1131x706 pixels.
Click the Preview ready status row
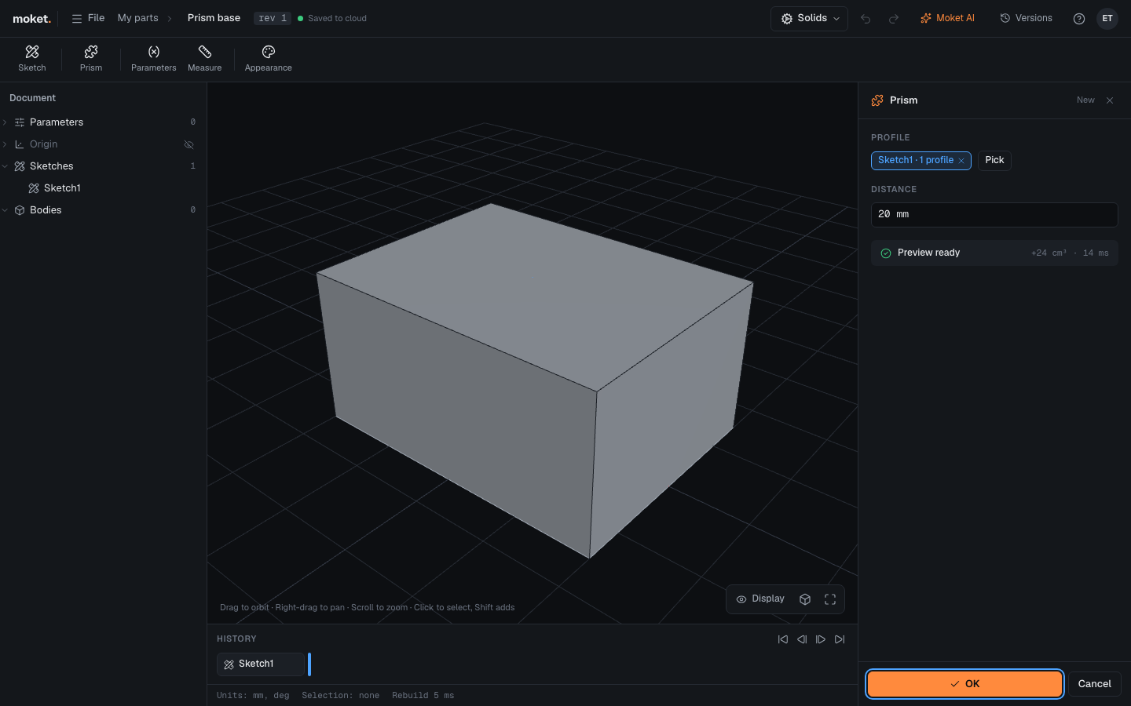click(994, 253)
